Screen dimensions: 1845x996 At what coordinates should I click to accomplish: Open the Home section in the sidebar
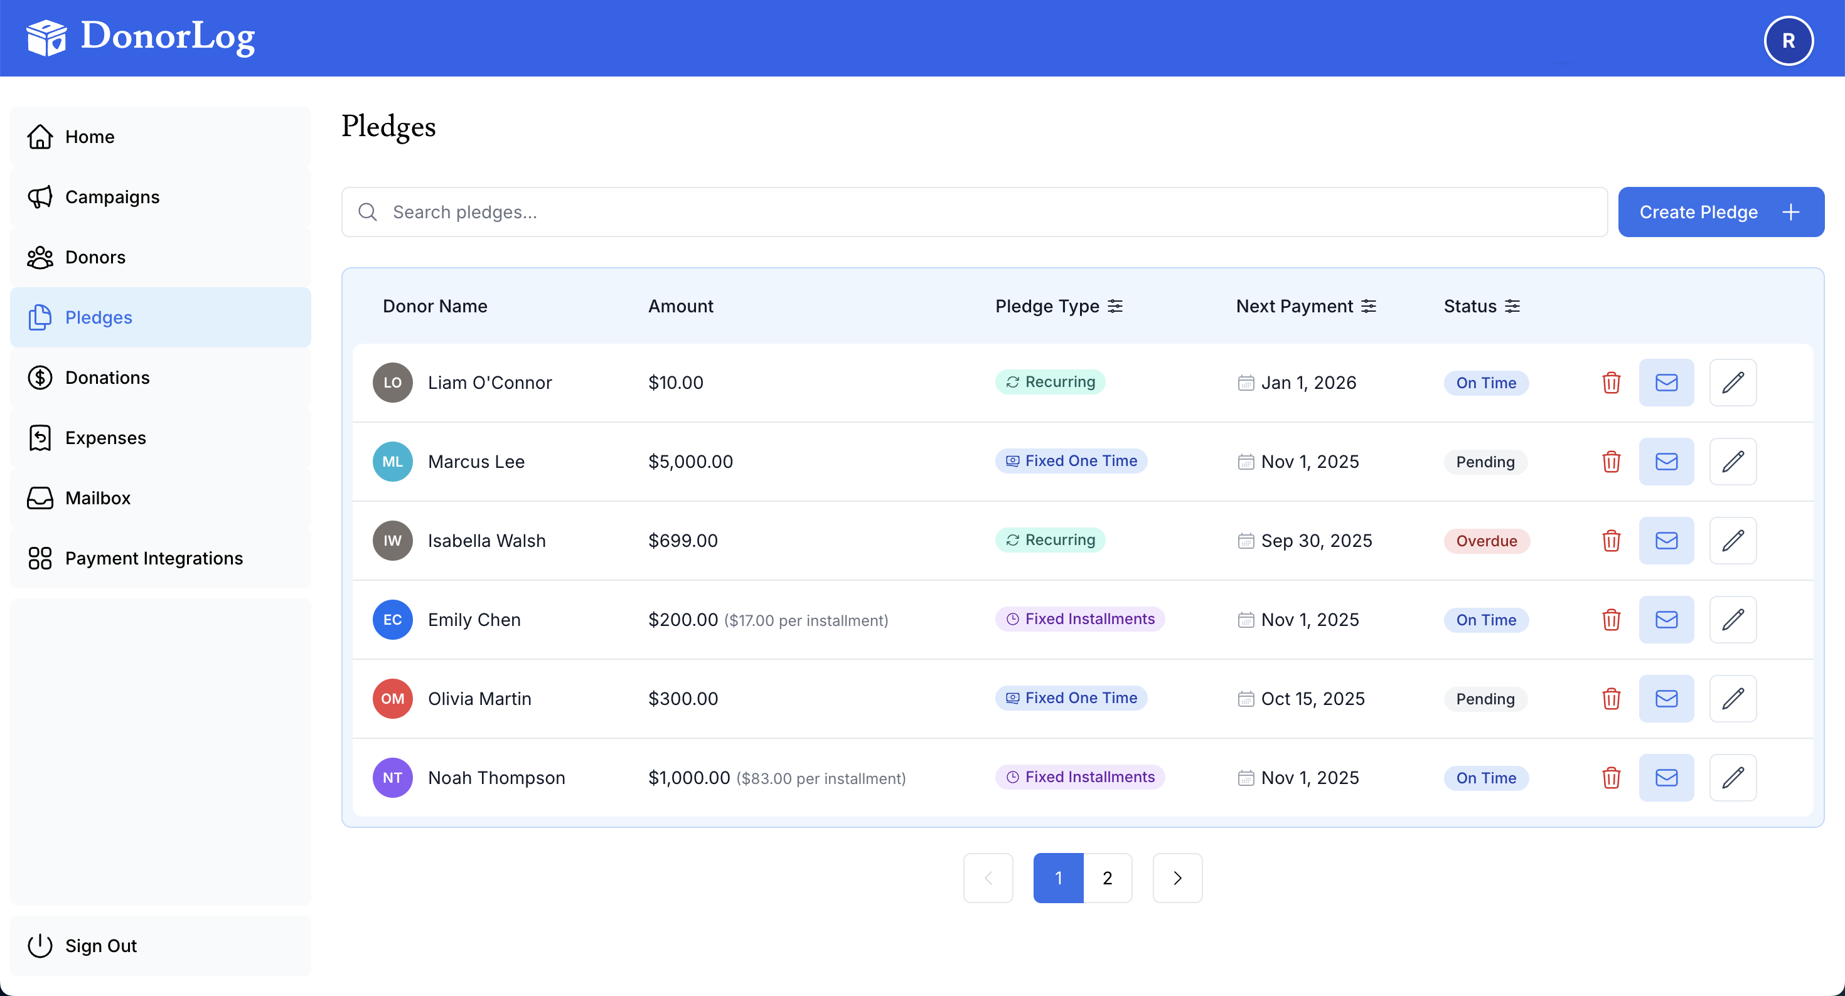90,136
